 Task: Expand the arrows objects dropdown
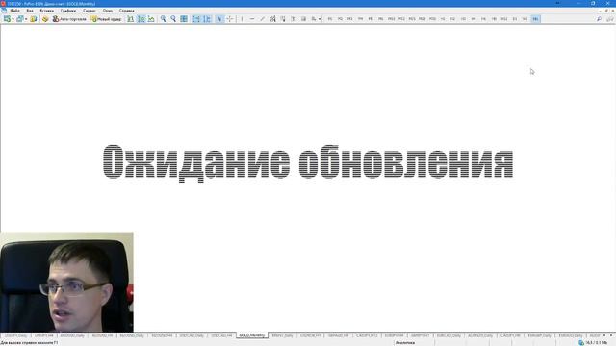click(320, 19)
